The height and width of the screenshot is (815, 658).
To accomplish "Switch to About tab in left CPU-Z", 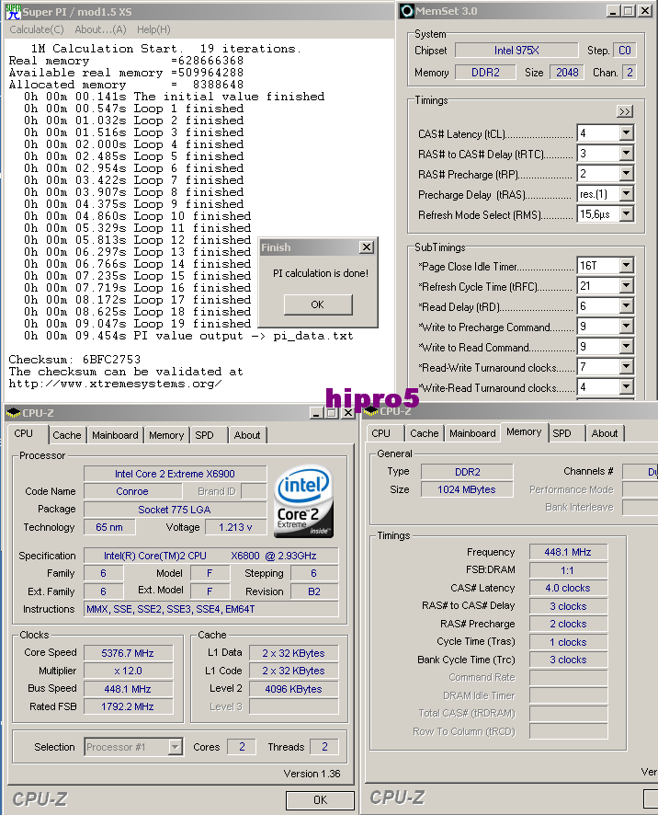I will click(x=246, y=435).
